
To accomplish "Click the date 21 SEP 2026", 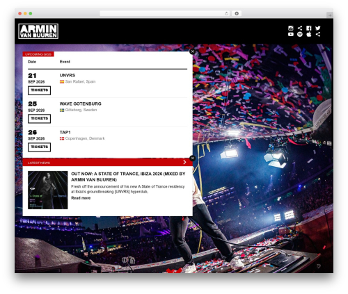I will pyautogui.click(x=36, y=79).
